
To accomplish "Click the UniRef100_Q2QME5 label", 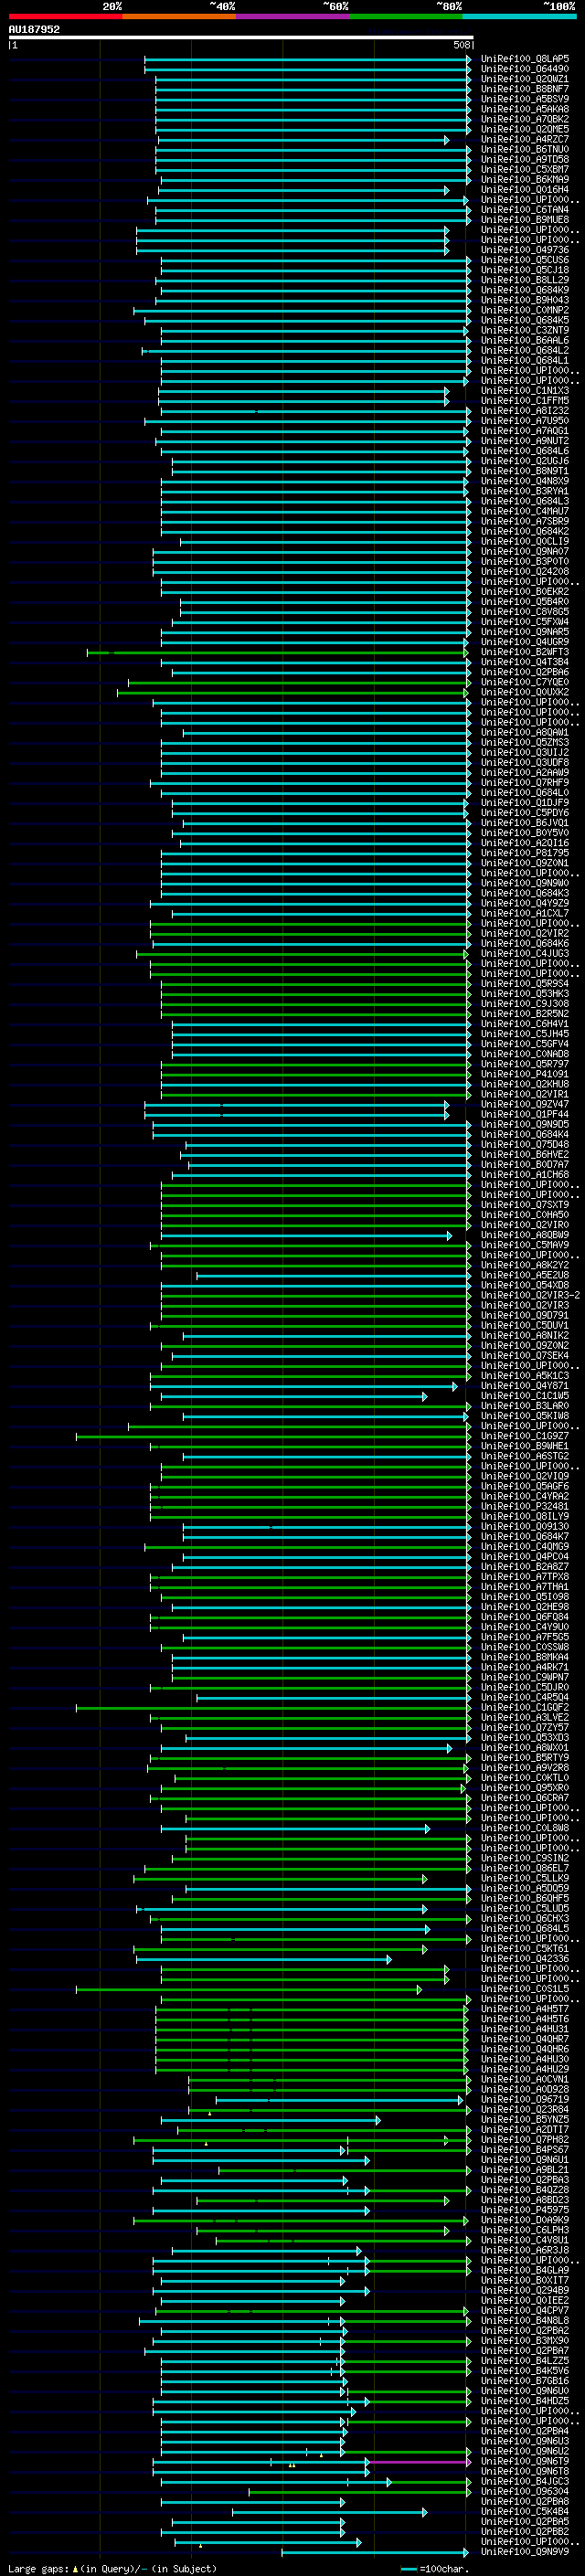I will tap(525, 130).
